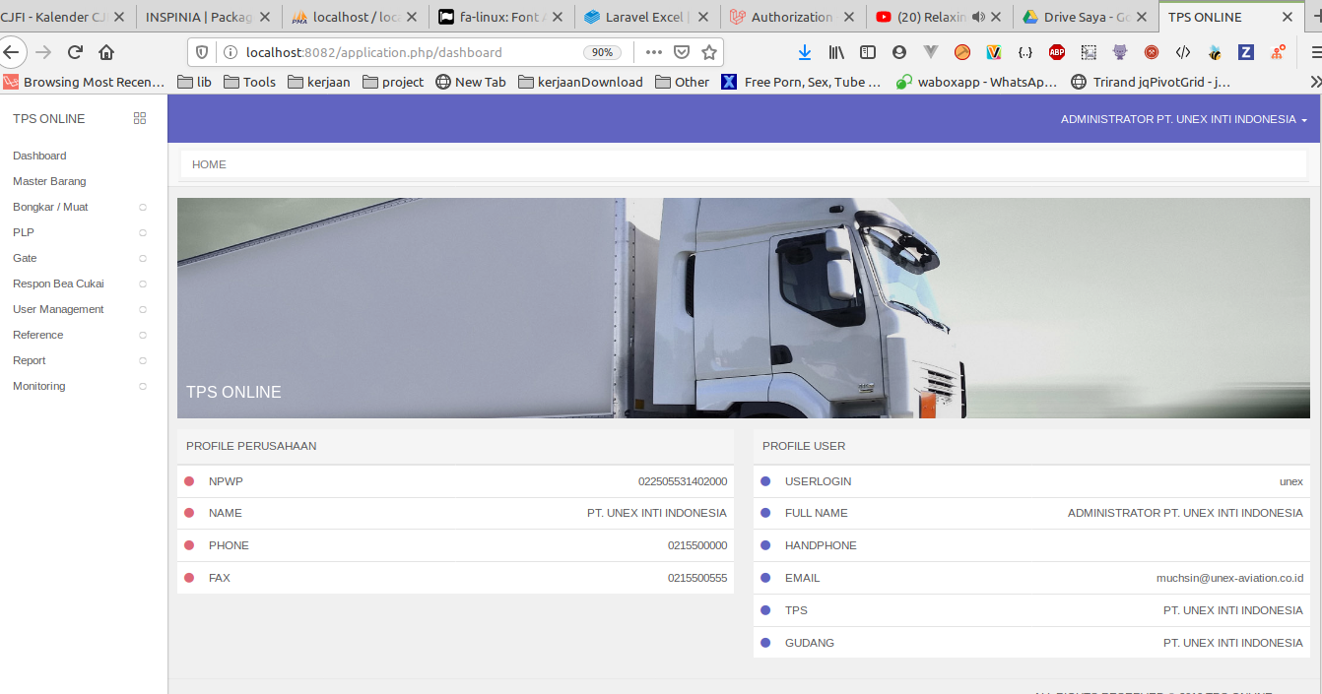The height and width of the screenshot is (694, 1322).
Task: Mute the Relaxing YouTube tab via speaker icon
Action: point(978,17)
